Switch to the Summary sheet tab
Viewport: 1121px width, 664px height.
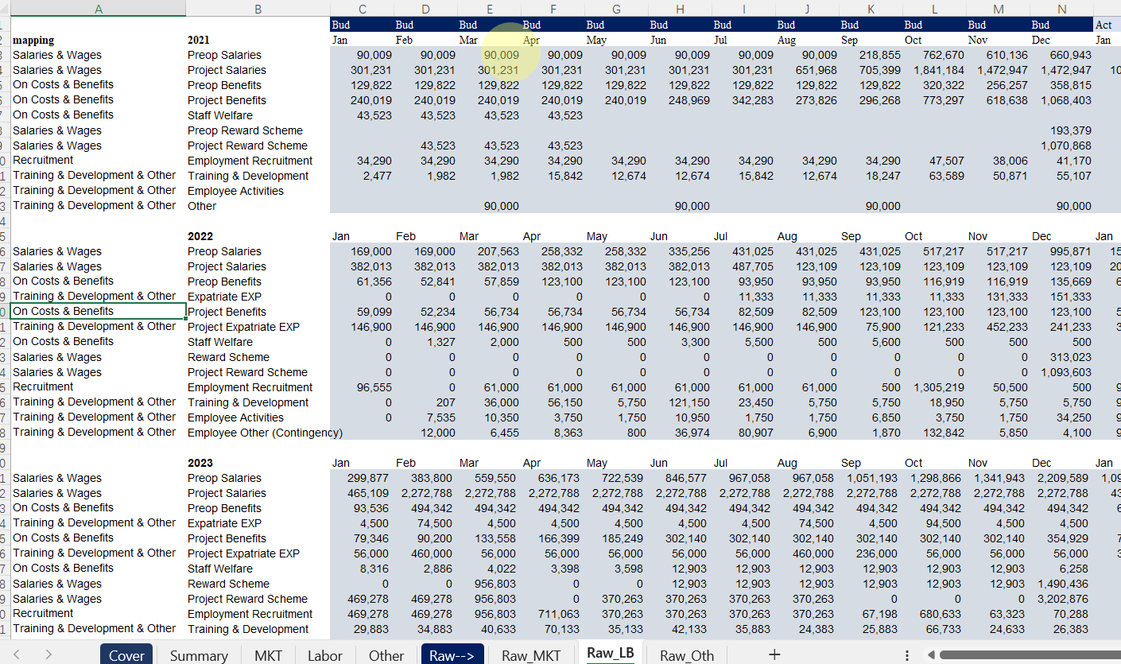click(x=199, y=655)
